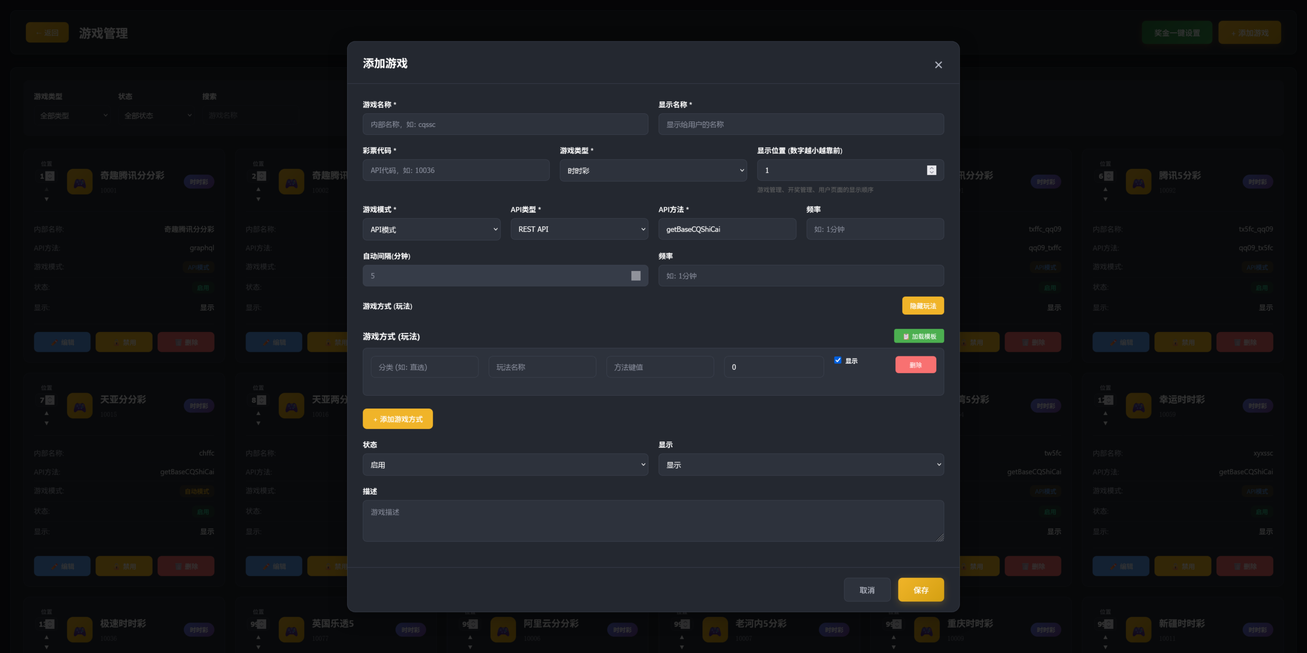Open the 状态 dropdown set to 启用
This screenshot has width=1307, height=653.
click(x=505, y=465)
